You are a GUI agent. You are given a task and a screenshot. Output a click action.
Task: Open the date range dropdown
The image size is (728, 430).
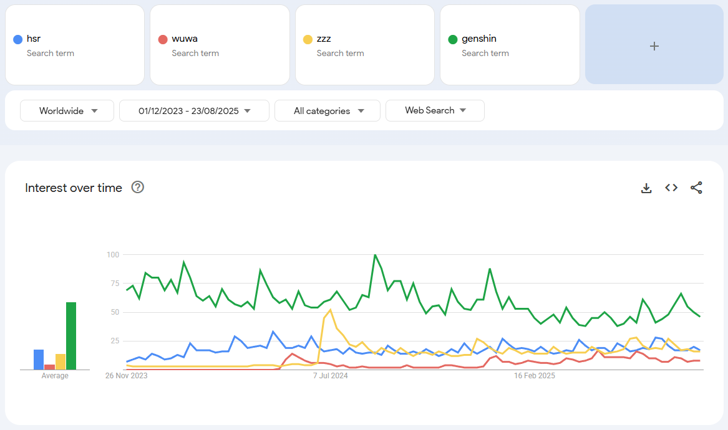click(194, 111)
